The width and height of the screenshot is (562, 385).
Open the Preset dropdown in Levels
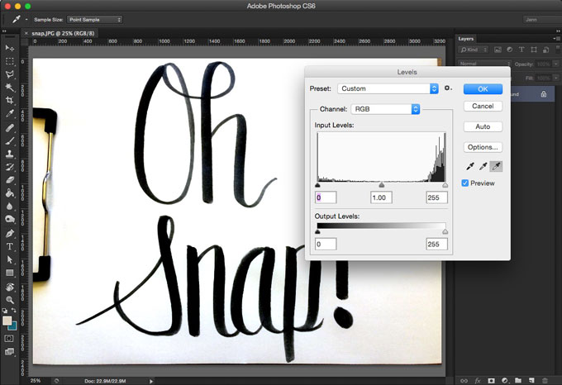(x=388, y=88)
